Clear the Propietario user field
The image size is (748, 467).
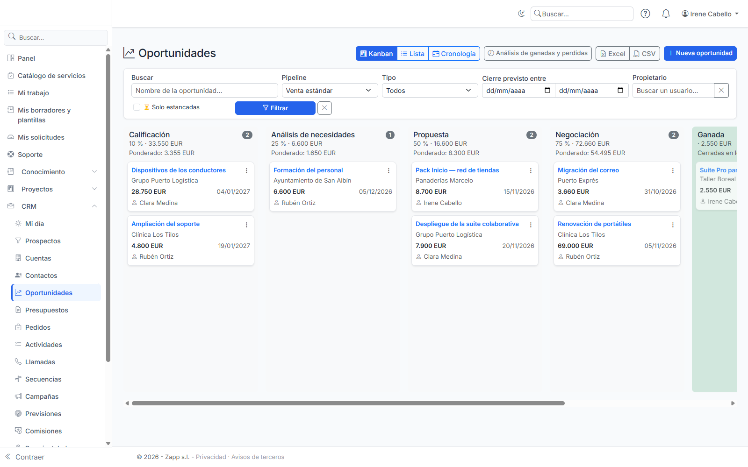721,91
